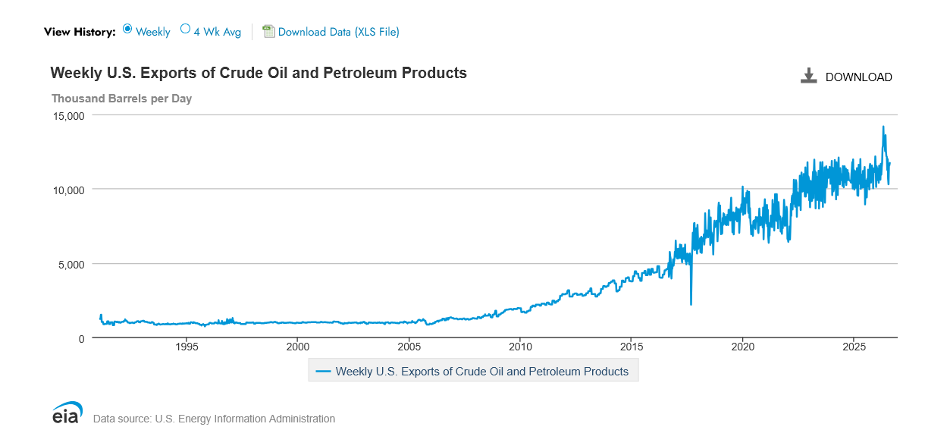Click the 2005 x-axis label
Viewport: 925px width, 430px height.
click(409, 347)
